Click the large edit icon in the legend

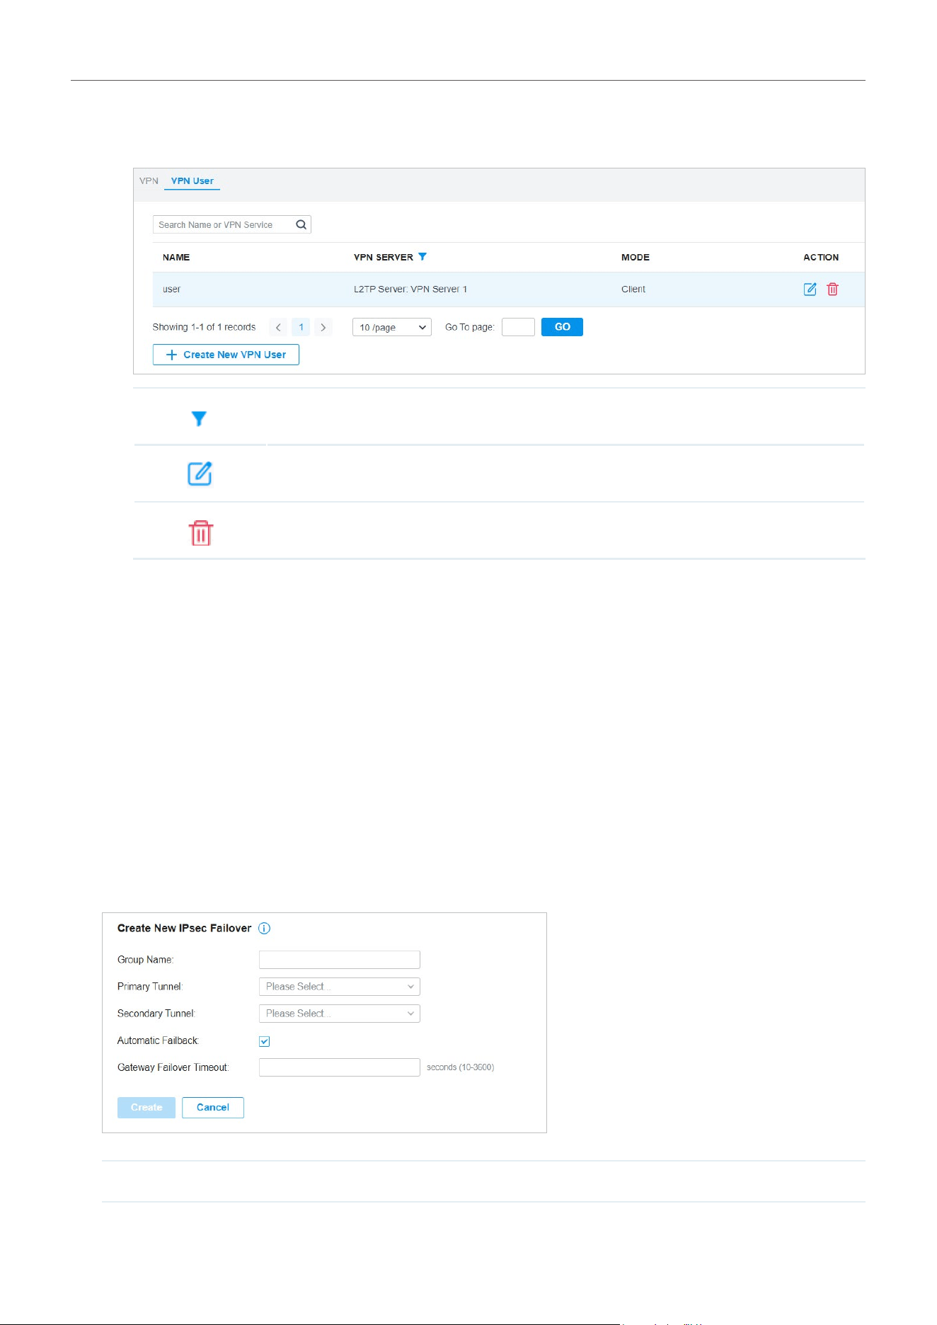point(200,474)
